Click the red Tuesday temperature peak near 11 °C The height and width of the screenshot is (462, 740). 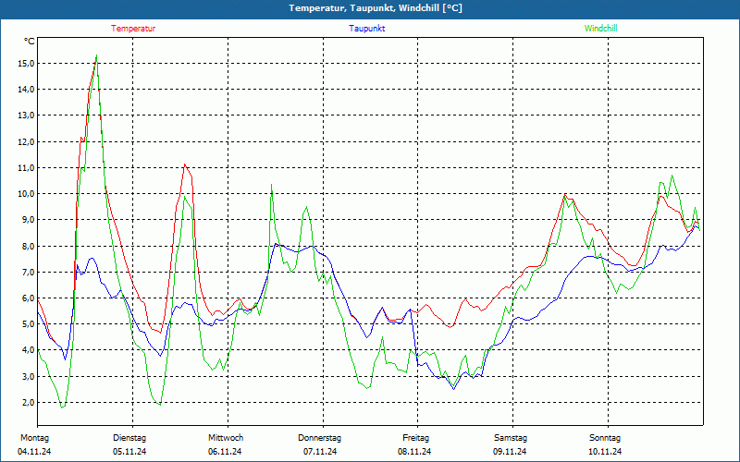tap(184, 164)
